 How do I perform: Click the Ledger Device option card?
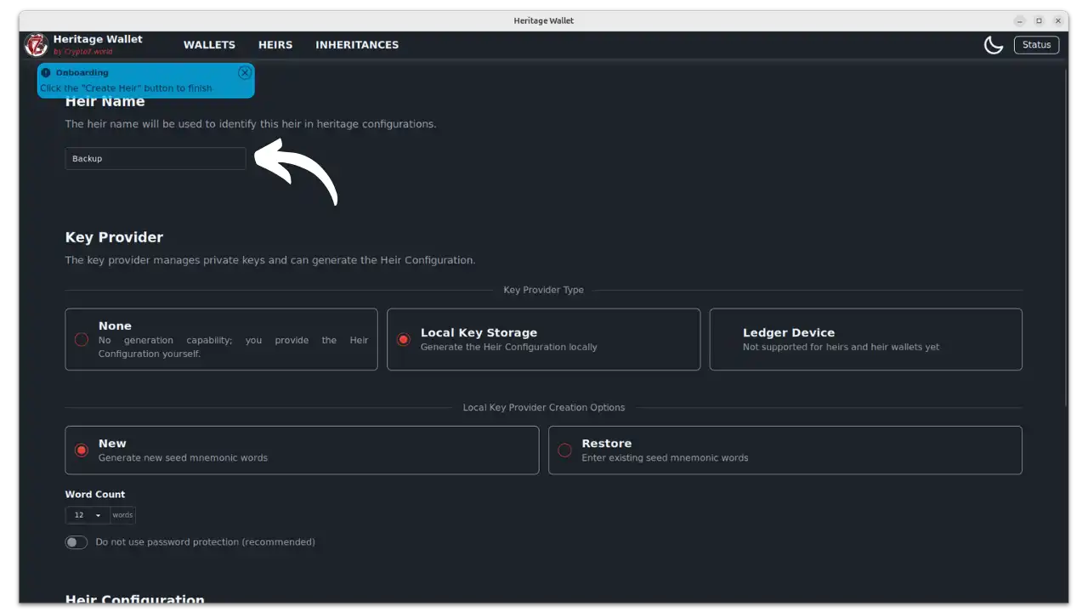(865, 339)
